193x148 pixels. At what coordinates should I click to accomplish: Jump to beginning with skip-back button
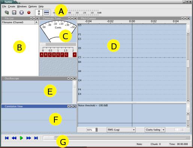pyautogui.click(x=7, y=138)
